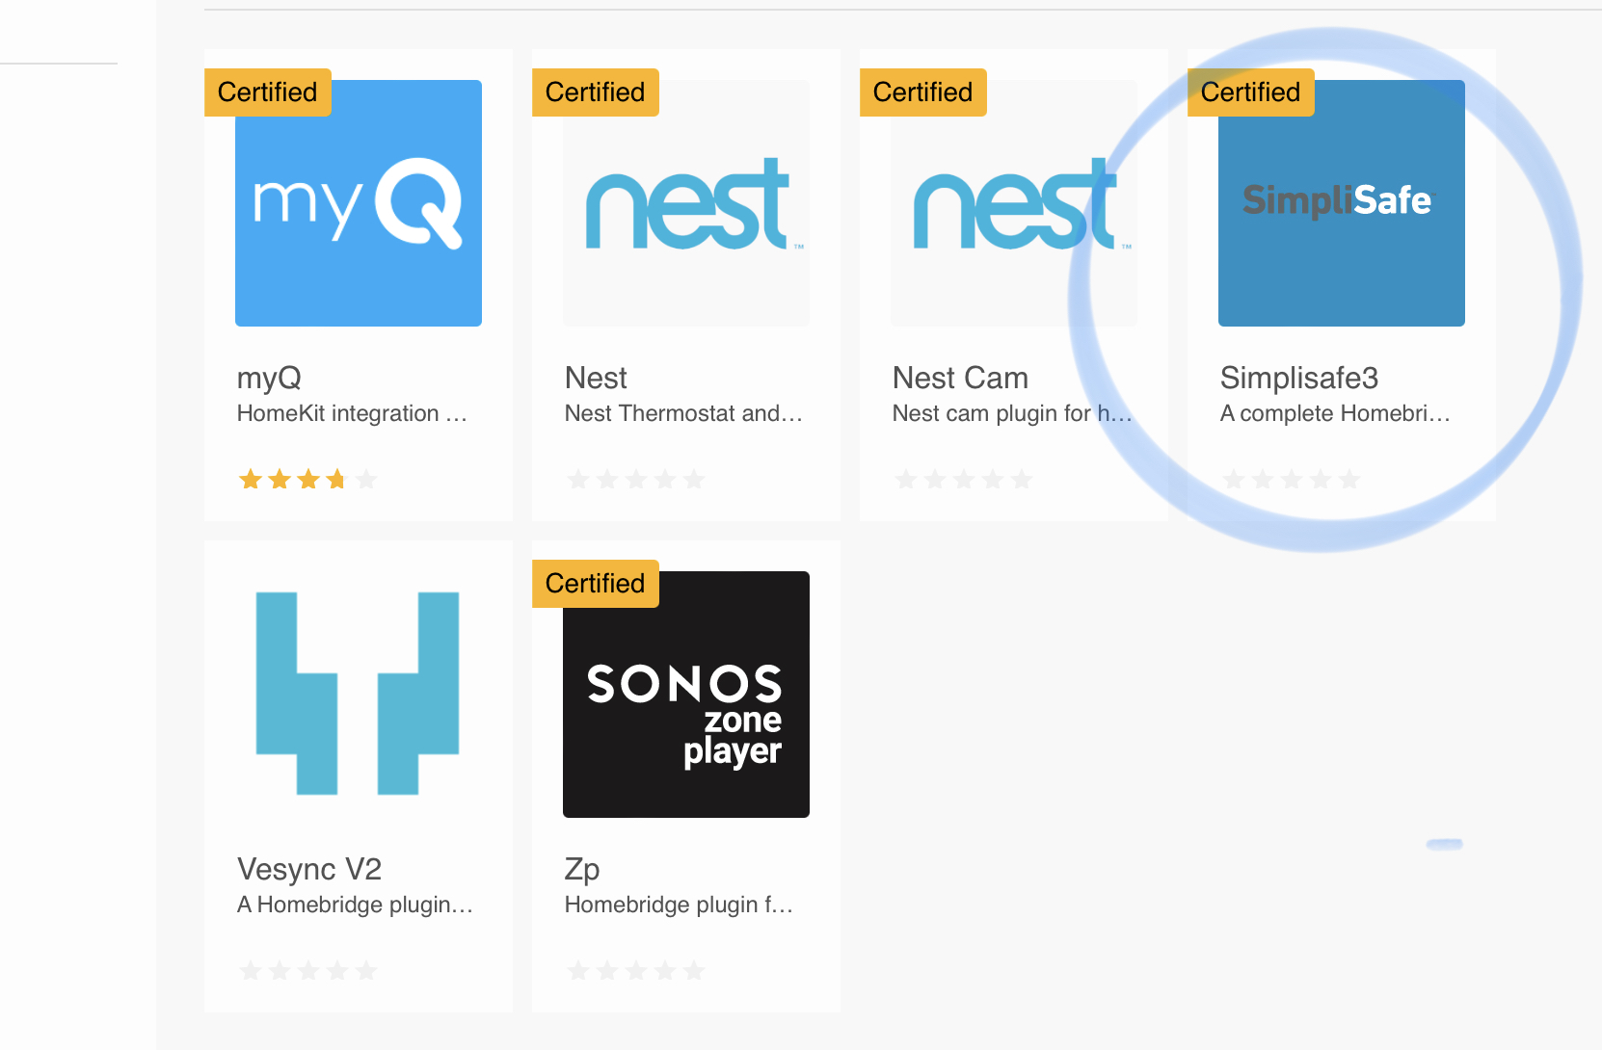Image resolution: width=1602 pixels, height=1050 pixels.
Task: Open the Sonos zone player logo
Action: (x=686, y=695)
